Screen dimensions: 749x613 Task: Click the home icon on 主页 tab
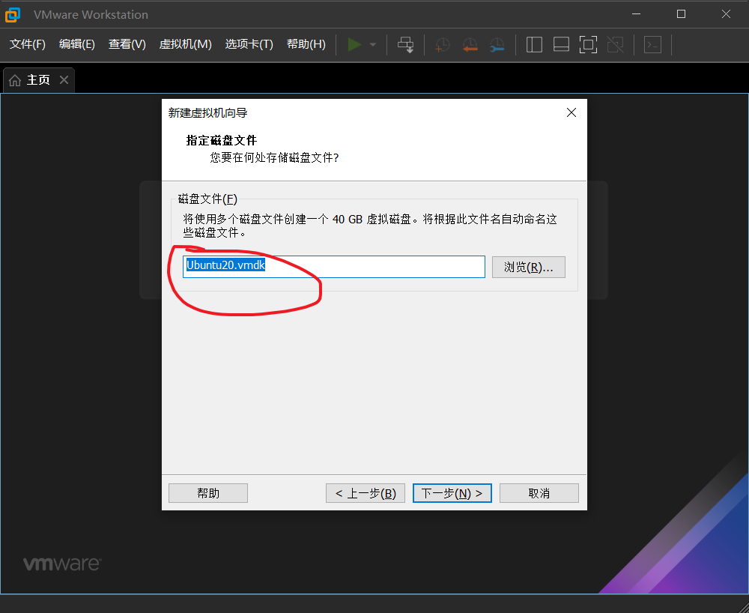pos(15,80)
